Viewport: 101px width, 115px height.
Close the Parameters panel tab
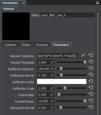(24, 3)
